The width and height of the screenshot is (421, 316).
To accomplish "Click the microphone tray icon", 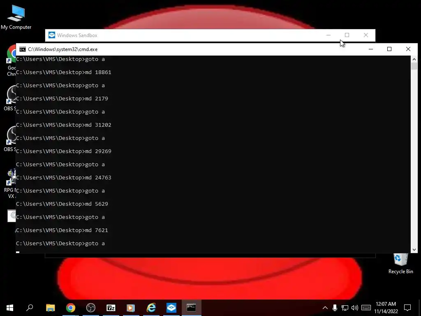I will [x=335, y=308].
